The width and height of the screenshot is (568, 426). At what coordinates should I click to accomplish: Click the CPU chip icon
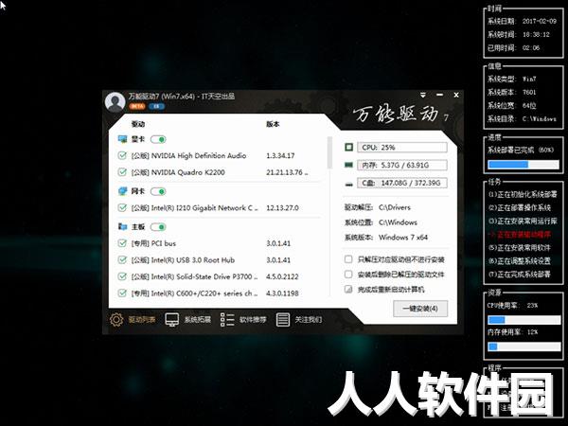(348, 147)
